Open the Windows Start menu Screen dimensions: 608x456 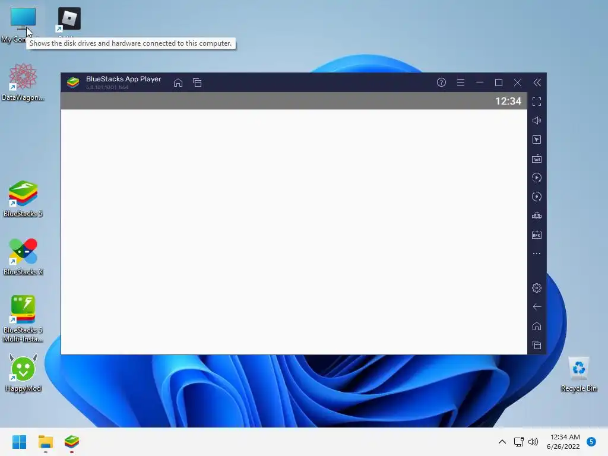20,442
